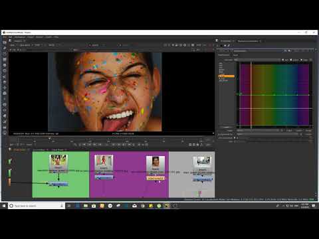The width and height of the screenshot is (319, 239).
Task: Open the File menu
Action: (5, 37)
